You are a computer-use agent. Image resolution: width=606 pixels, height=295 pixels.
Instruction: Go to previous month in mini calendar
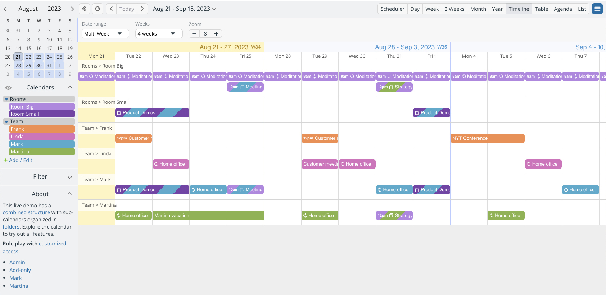[x=5, y=9]
